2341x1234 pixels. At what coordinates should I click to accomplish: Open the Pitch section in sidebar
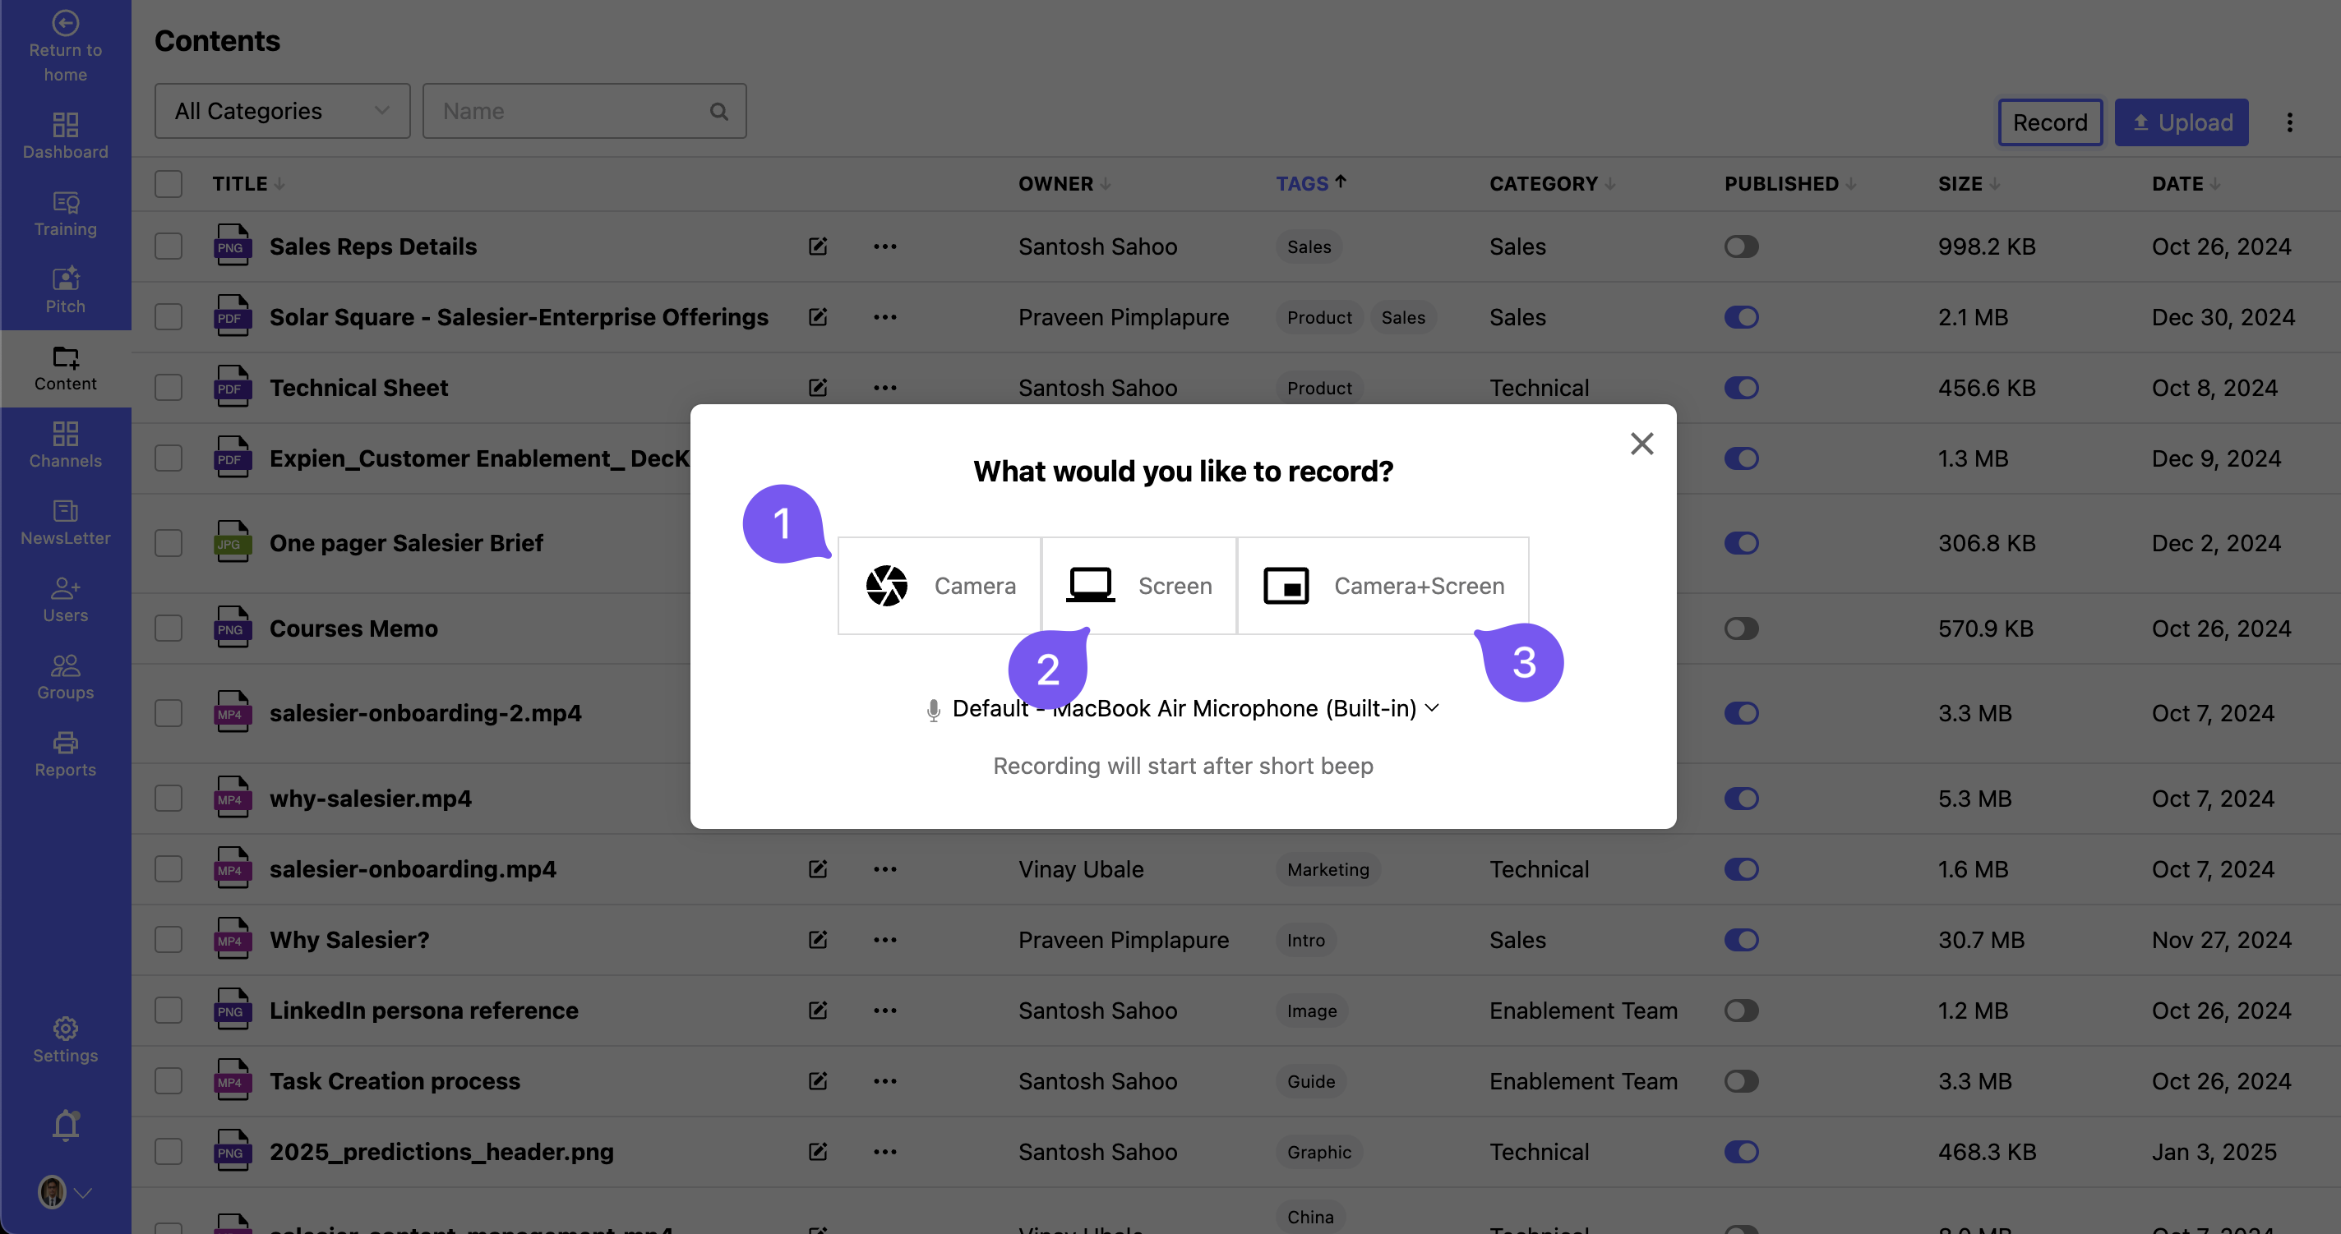coord(66,291)
